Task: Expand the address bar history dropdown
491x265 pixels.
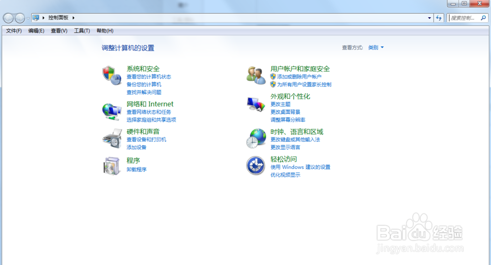Action: tap(429, 18)
